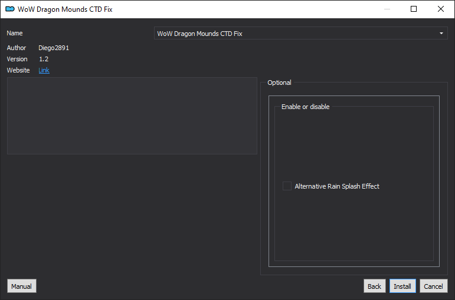The height and width of the screenshot is (300, 455).
Task: Click the Install button
Action: (402, 286)
